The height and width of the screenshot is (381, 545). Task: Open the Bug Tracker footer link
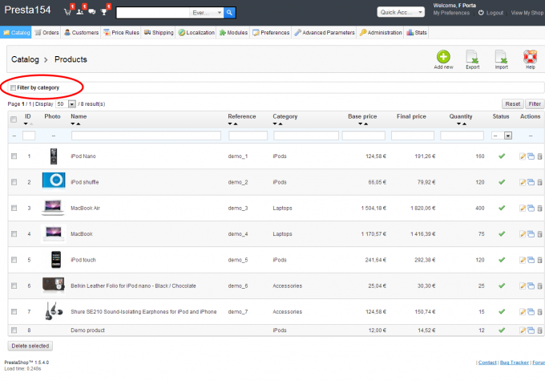coord(514,363)
